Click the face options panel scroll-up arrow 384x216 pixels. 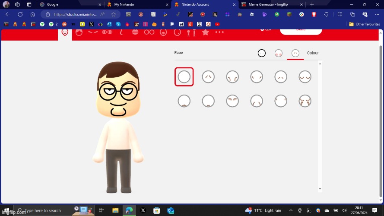click(x=320, y=64)
